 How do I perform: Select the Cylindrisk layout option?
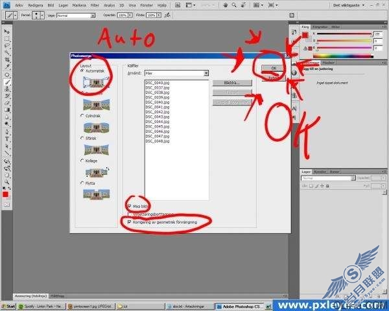click(82, 116)
